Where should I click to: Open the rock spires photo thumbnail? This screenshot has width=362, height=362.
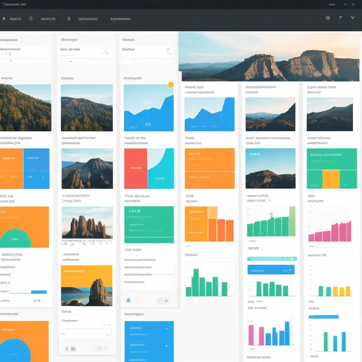tap(87, 222)
